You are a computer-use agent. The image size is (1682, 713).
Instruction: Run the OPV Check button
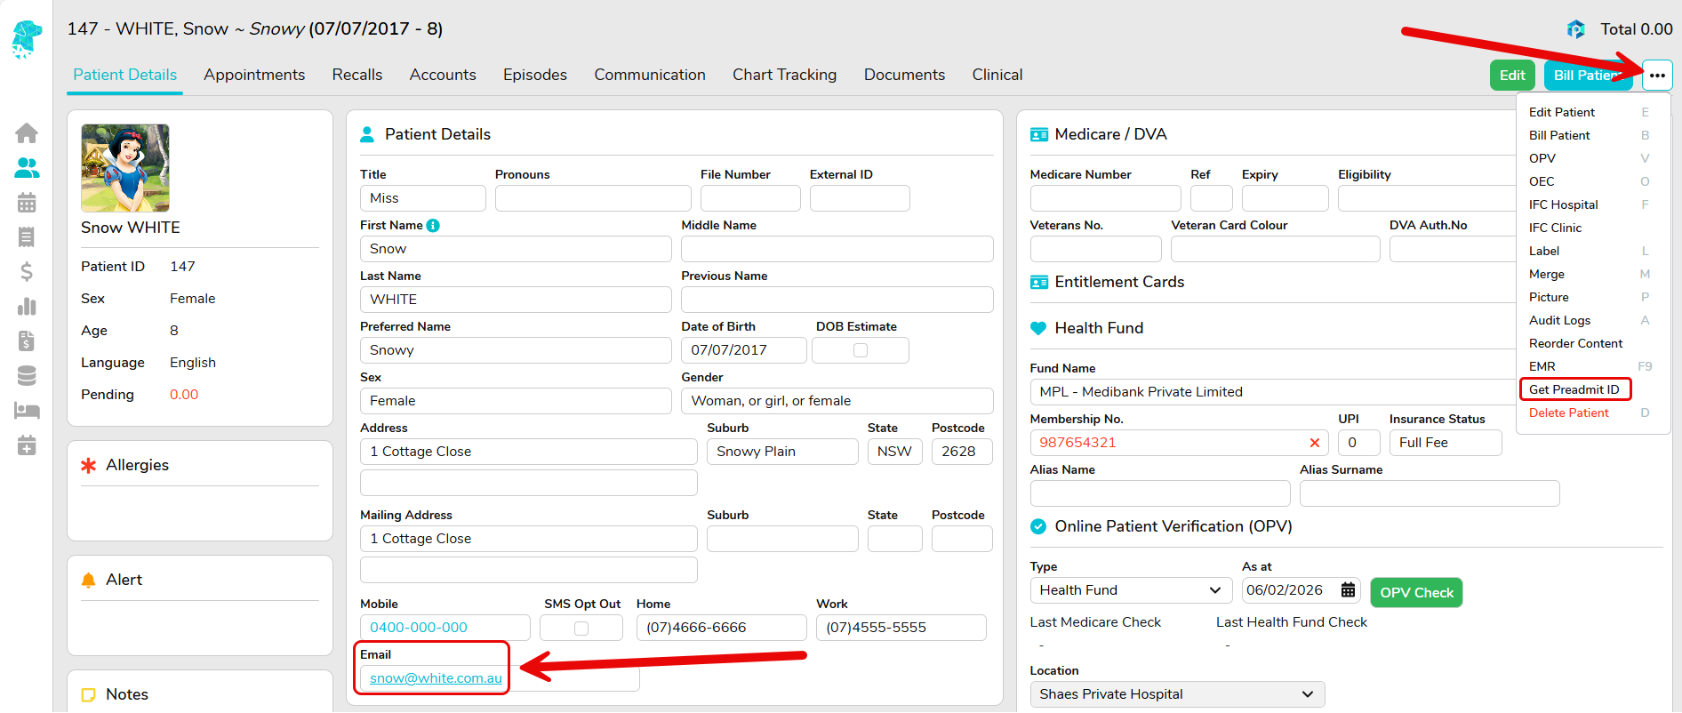1416,593
